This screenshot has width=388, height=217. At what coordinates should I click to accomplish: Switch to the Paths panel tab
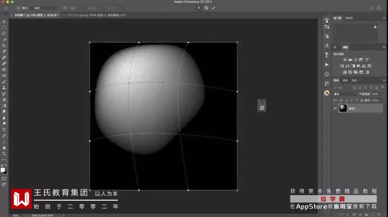[x=354, y=80]
